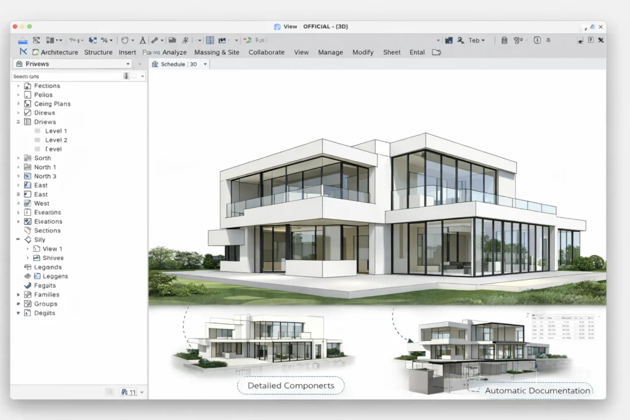Screen dimensions: 630x420
Task: Expand the Fections tree item
Action: pyautogui.click(x=19, y=85)
